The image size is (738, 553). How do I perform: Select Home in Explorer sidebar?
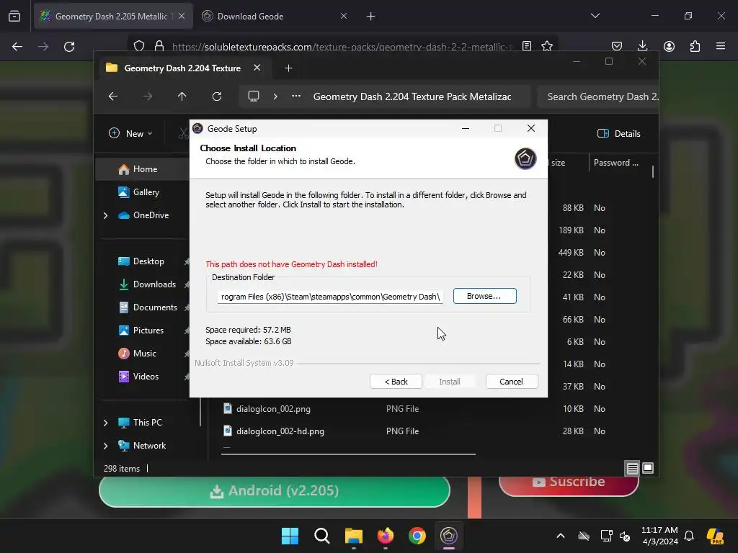pos(142,169)
